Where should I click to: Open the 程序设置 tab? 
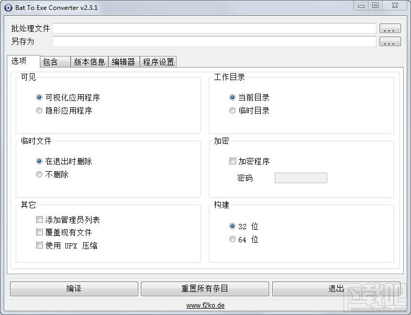pos(158,62)
